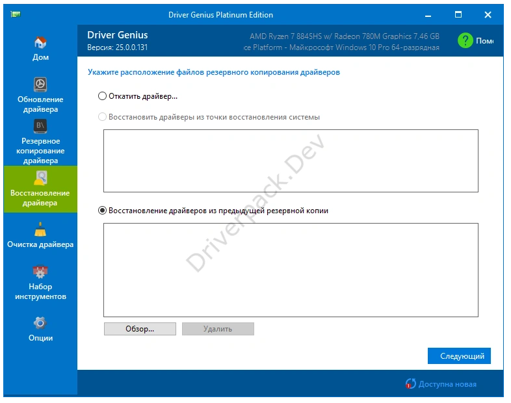Open the Опции sidebar label
Screen dimensions: 511x403
coord(40,338)
